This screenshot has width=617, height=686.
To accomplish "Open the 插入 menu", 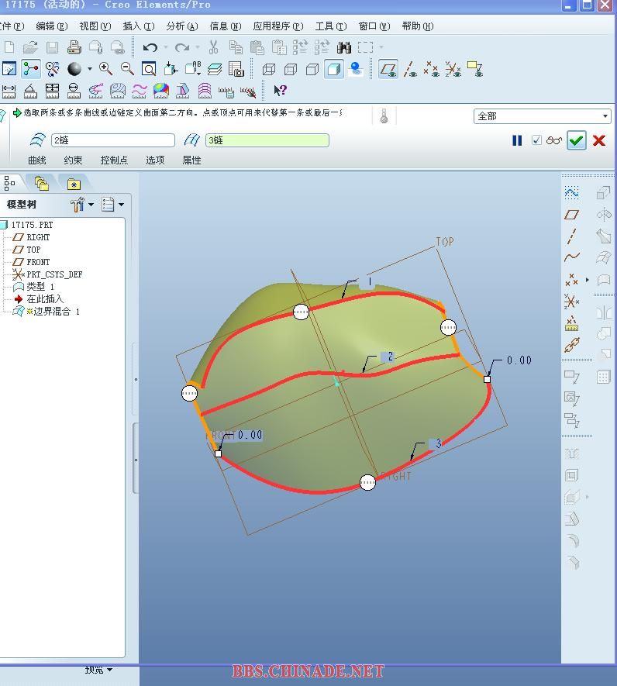I will (x=138, y=26).
